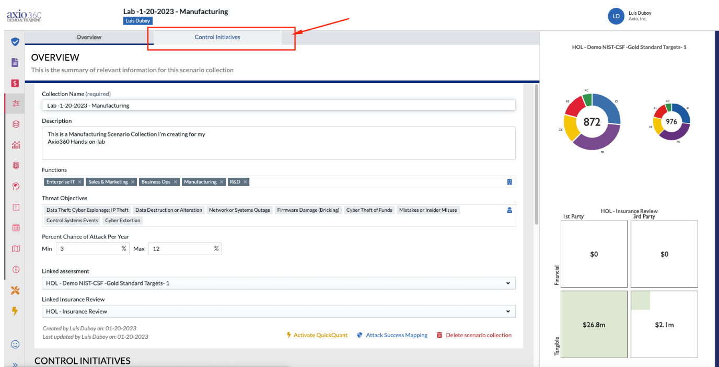The width and height of the screenshot is (719, 367).
Task: Open the LD user avatar
Action: point(616,16)
